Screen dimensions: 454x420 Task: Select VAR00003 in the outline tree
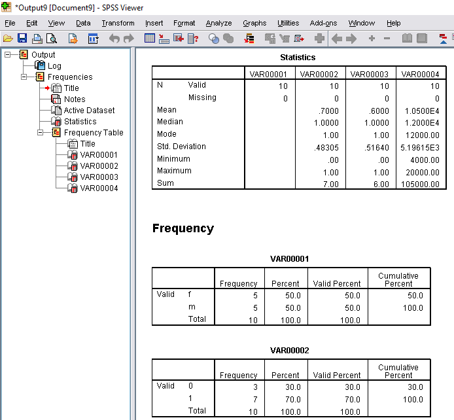click(99, 177)
